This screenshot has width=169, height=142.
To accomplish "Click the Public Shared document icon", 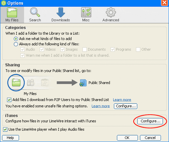I will coord(83,83).
